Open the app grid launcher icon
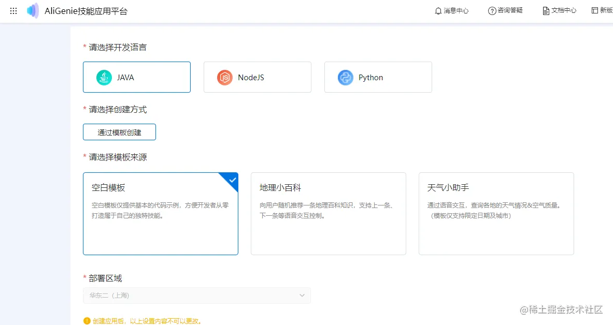 (x=13, y=11)
